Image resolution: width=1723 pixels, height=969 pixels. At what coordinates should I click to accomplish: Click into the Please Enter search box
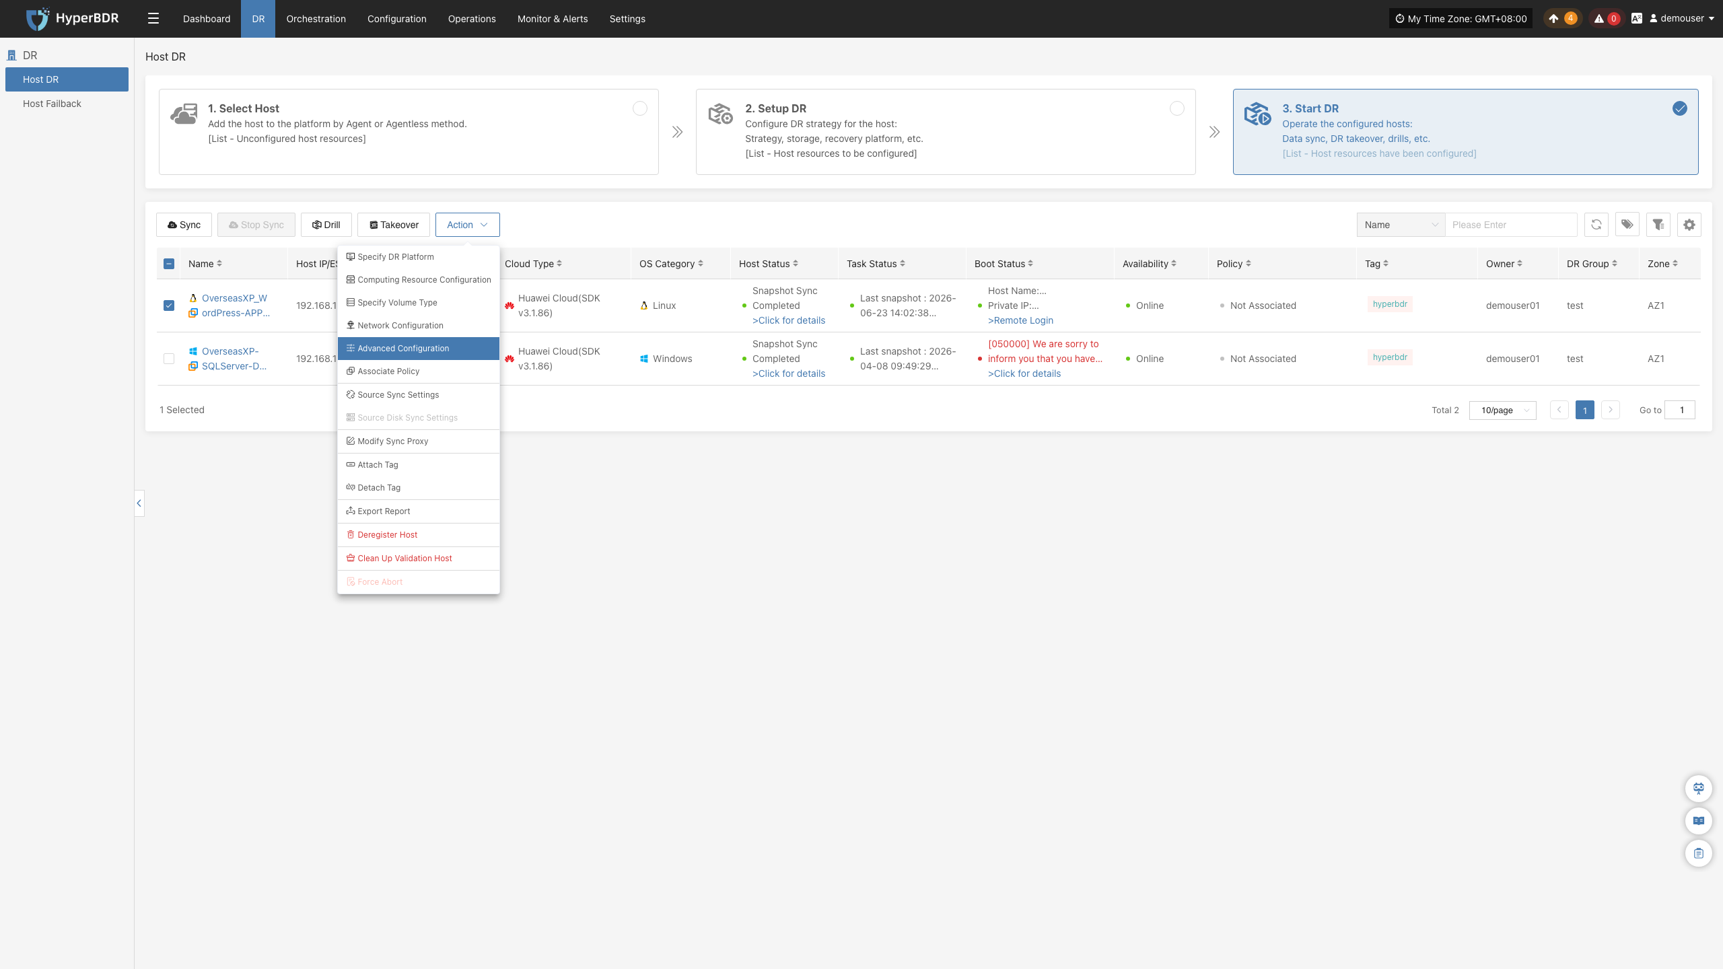(x=1511, y=225)
